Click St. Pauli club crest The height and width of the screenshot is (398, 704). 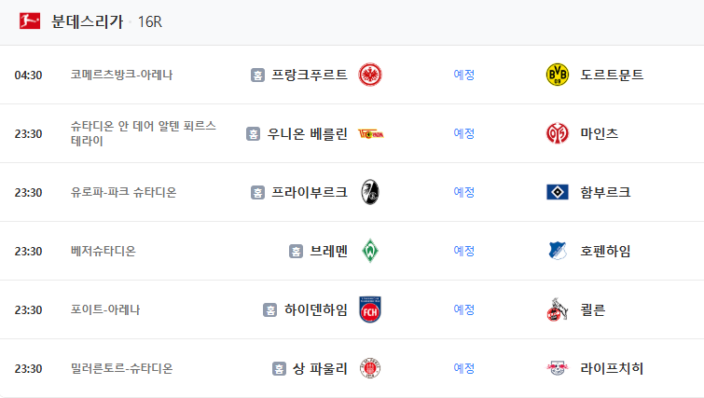pyautogui.click(x=370, y=368)
